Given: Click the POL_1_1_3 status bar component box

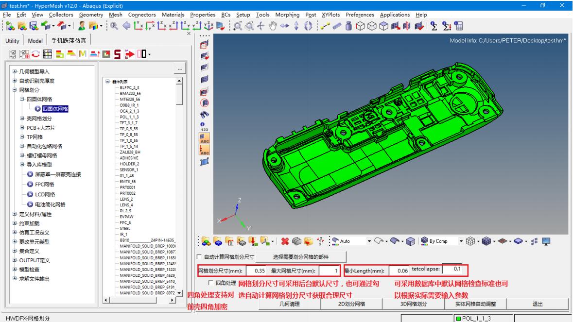Looking at the screenshot, I should click(x=484, y=318).
